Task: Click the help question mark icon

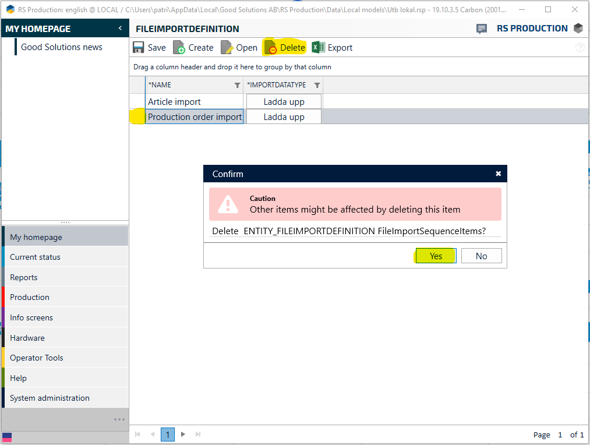Action: pyautogui.click(x=580, y=48)
